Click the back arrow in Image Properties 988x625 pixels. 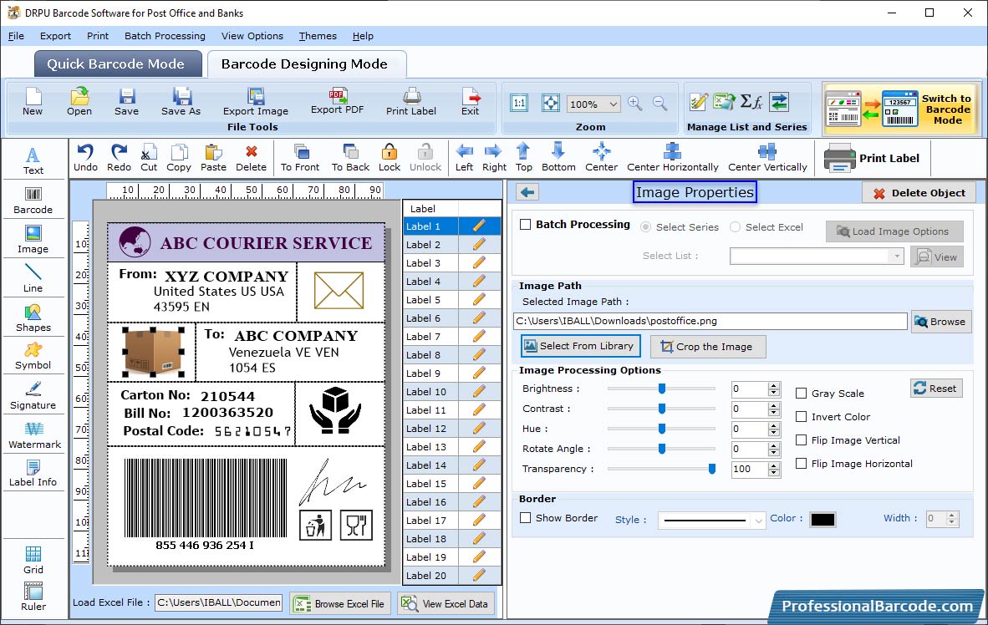(x=527, y=192)
